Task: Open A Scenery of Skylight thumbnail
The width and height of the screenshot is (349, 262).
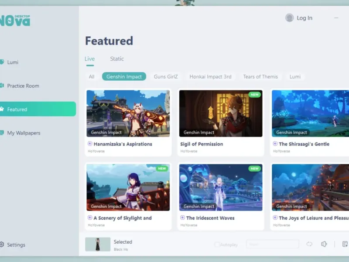Action: (128, 187)
